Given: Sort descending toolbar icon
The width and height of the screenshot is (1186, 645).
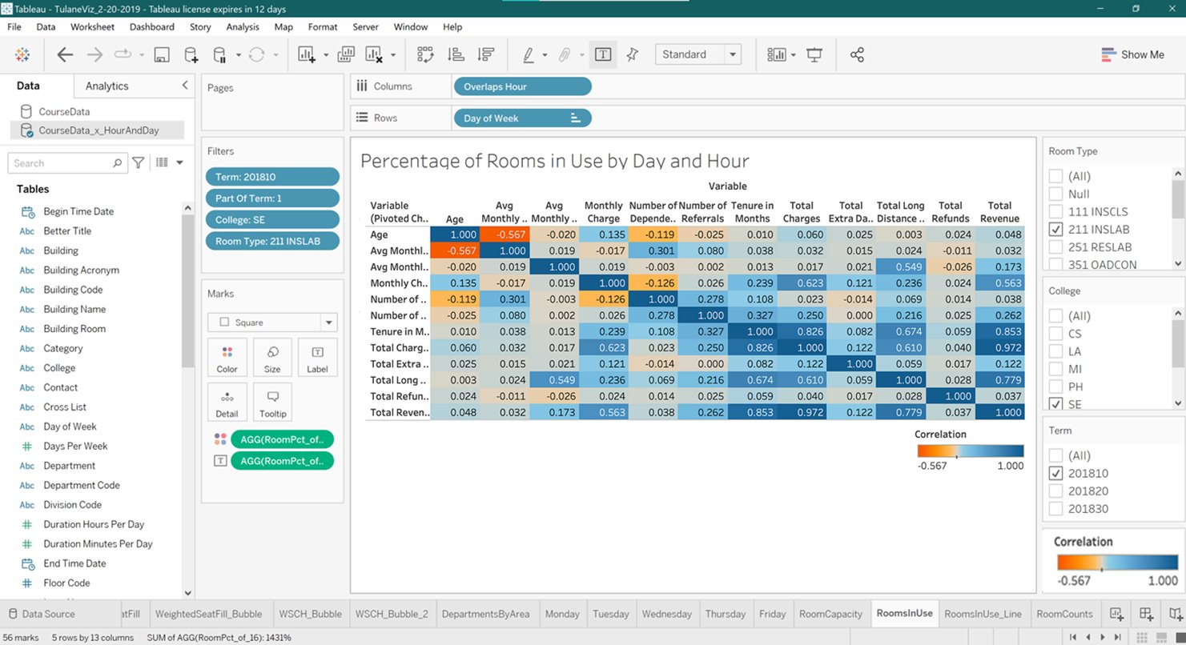Looking at the screenshot, I should [485, 54].
